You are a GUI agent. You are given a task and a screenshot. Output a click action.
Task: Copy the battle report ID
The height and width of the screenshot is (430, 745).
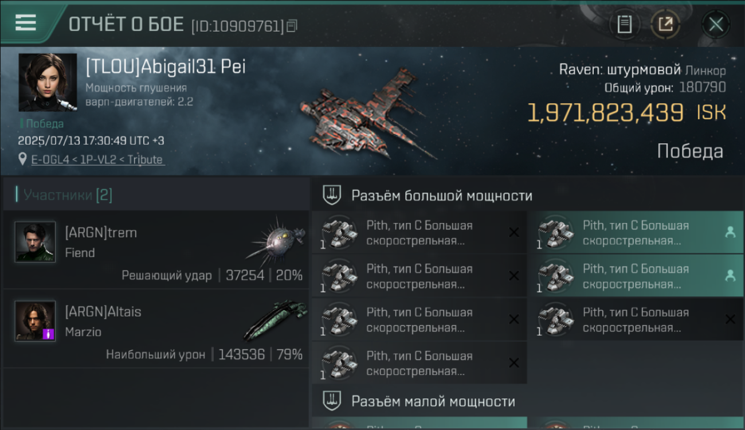pos(292,26)
